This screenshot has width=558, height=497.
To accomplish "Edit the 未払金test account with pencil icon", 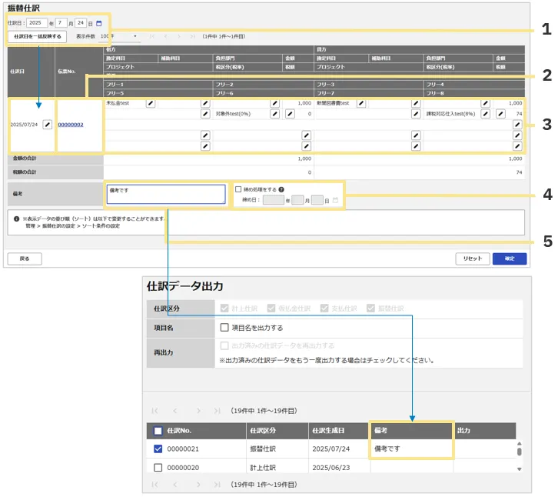I will [x=151, y=103].
